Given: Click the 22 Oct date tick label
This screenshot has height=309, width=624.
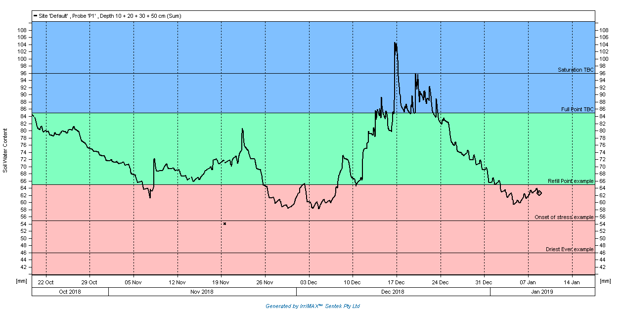Looking at the screenshot, I should point(45,282).
